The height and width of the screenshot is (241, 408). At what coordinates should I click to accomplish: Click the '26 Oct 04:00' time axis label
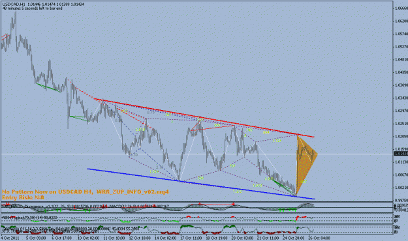[320, 238]
